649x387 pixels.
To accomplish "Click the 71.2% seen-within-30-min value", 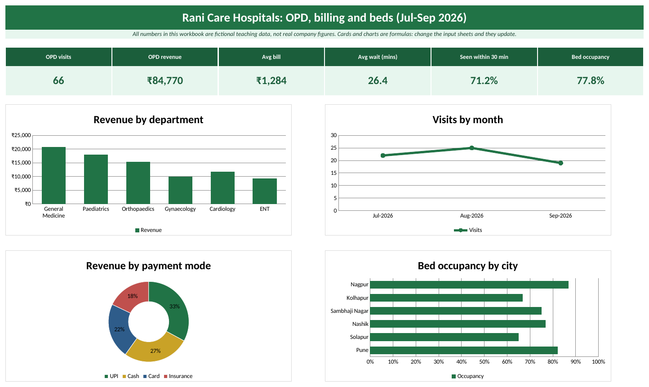I will point(484,81).
